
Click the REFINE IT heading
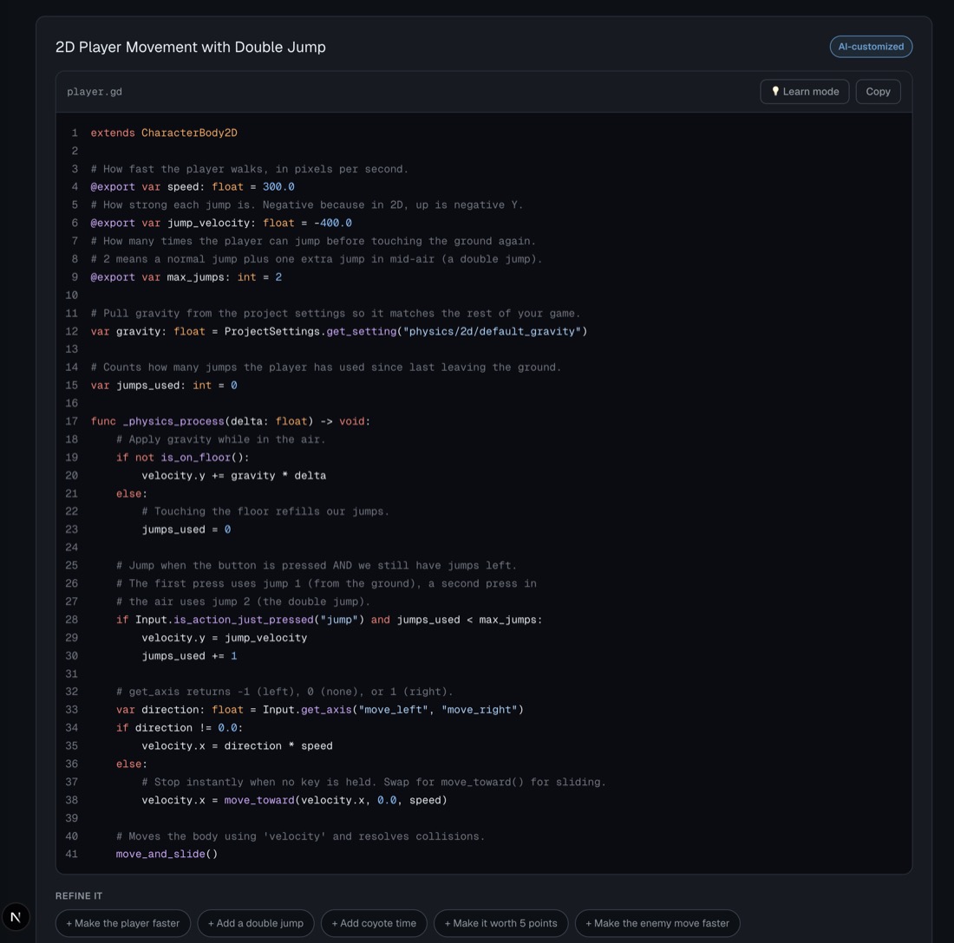coord(78,896)
